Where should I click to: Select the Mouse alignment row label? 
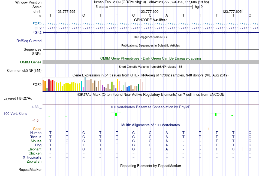[x=36, y=141]
